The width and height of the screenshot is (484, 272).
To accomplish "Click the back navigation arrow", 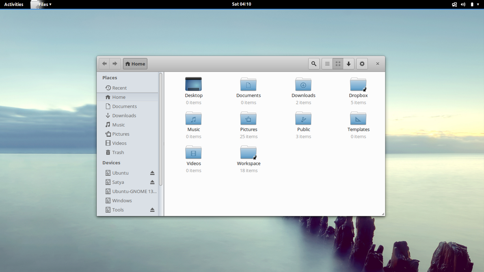I will coord(104,63).
